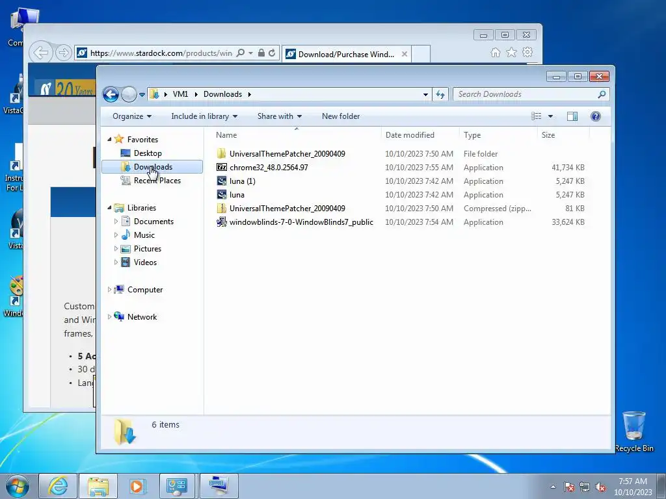Click the stardock.com address bar in IE

[x=161, y=53]
